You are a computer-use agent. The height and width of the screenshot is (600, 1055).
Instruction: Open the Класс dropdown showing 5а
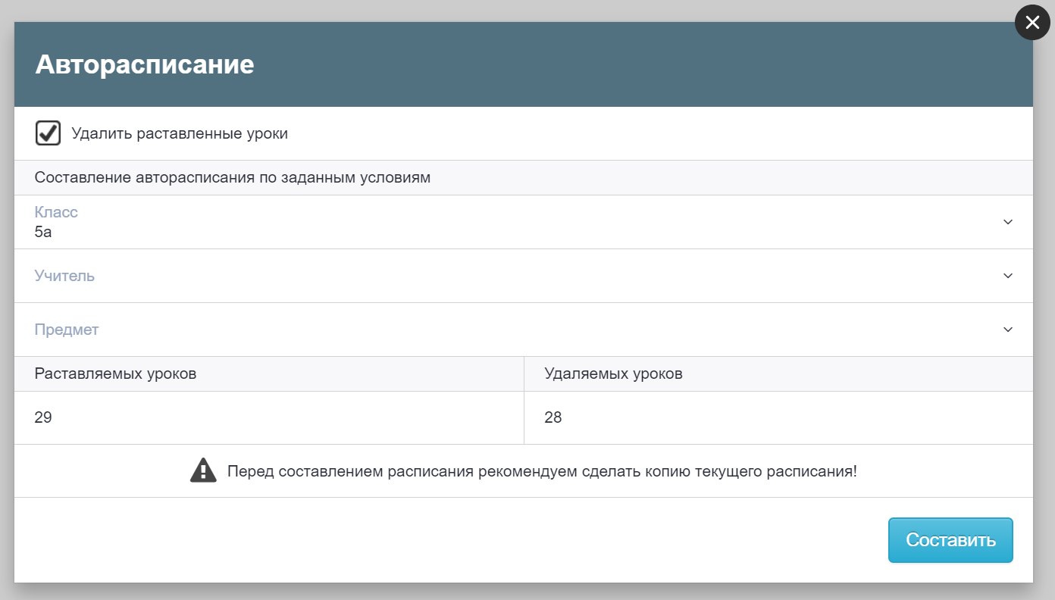point(524,222)
